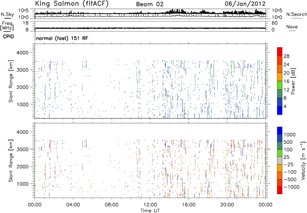Viewport: 307px width, 213px height.
Task: Click the 'King Salmon (fitACF)' title text
Action: (72, 3)
